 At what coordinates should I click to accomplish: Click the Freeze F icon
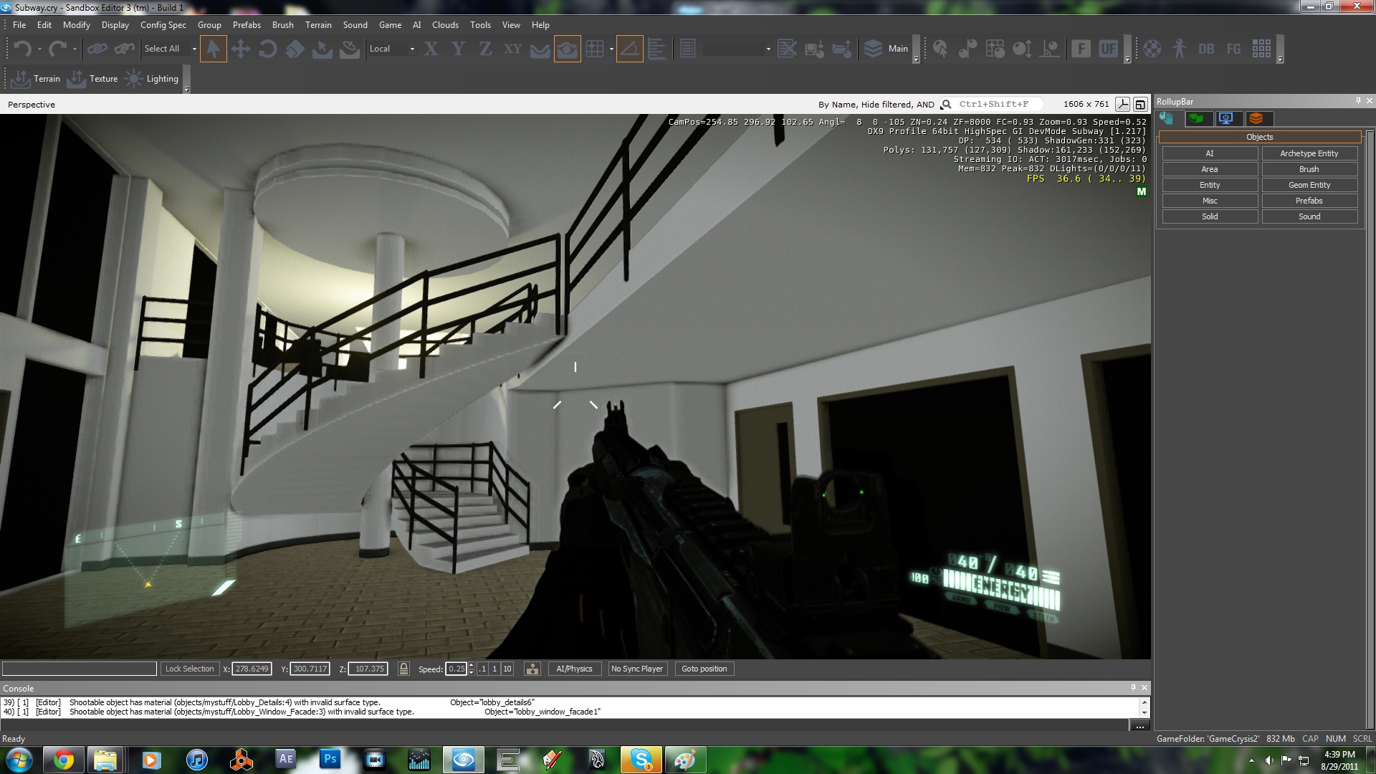[1081, 49]
